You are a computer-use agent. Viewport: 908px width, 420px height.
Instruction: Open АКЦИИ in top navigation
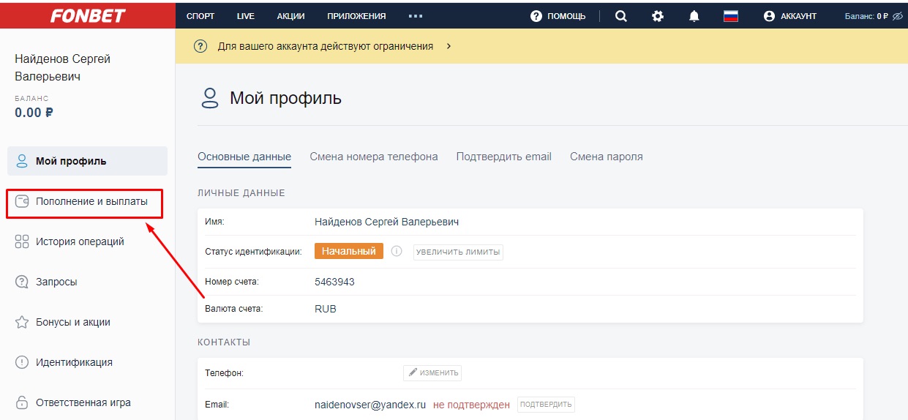(291, 16)
